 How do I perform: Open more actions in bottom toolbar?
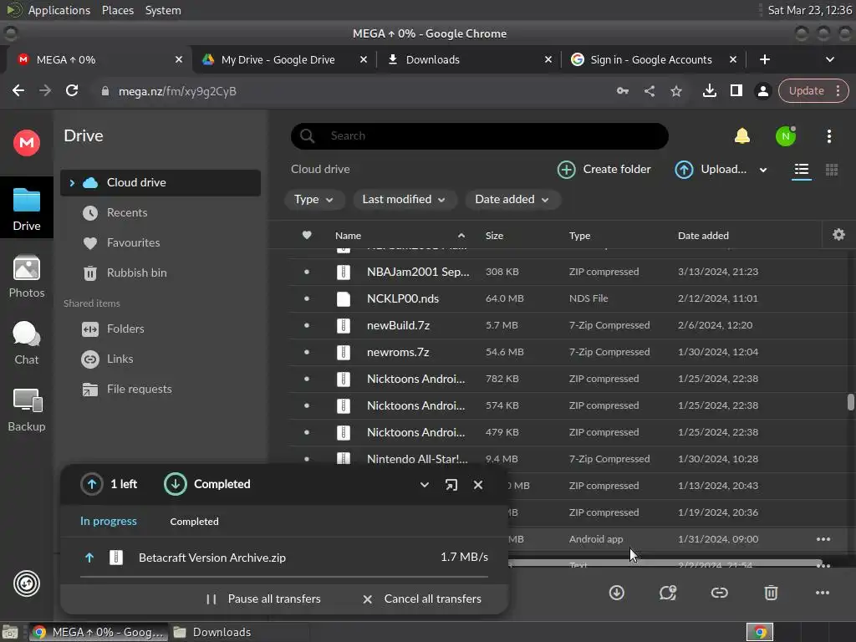[x=823, y=593]
